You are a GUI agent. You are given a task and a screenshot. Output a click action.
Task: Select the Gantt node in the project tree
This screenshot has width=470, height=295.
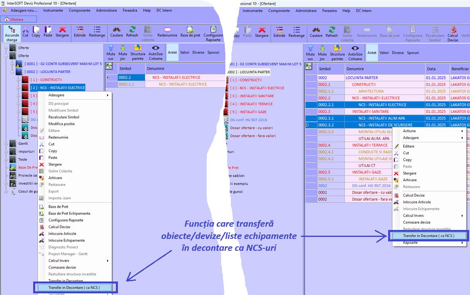click(23, 144)
